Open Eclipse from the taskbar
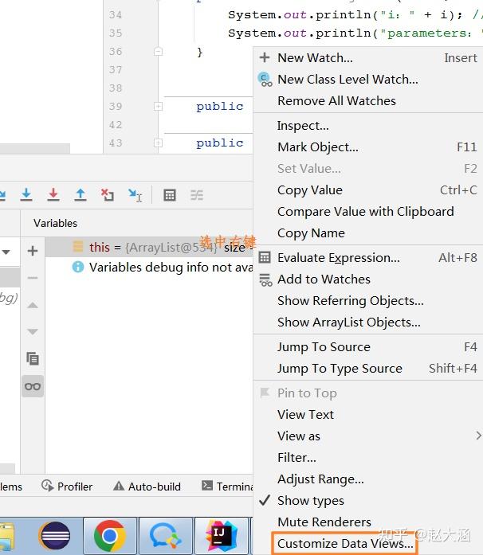 tap(54, 536)
